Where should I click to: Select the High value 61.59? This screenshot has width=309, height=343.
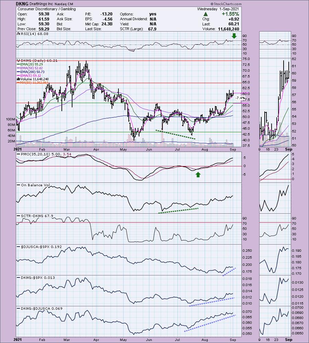point(44,19)
